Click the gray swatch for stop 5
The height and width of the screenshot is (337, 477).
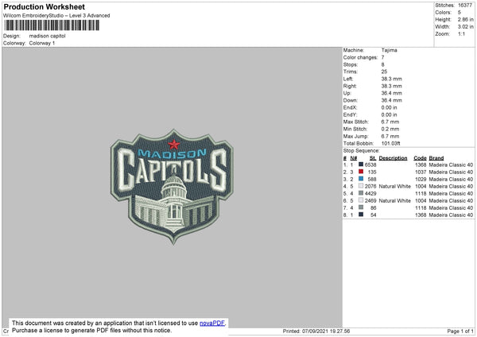[x=361, y=193]
